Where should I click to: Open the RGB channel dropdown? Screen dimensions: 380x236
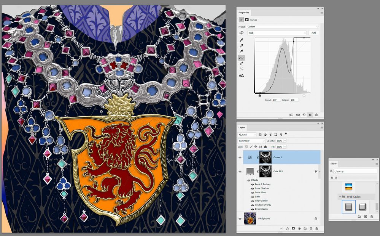(277, 33)
